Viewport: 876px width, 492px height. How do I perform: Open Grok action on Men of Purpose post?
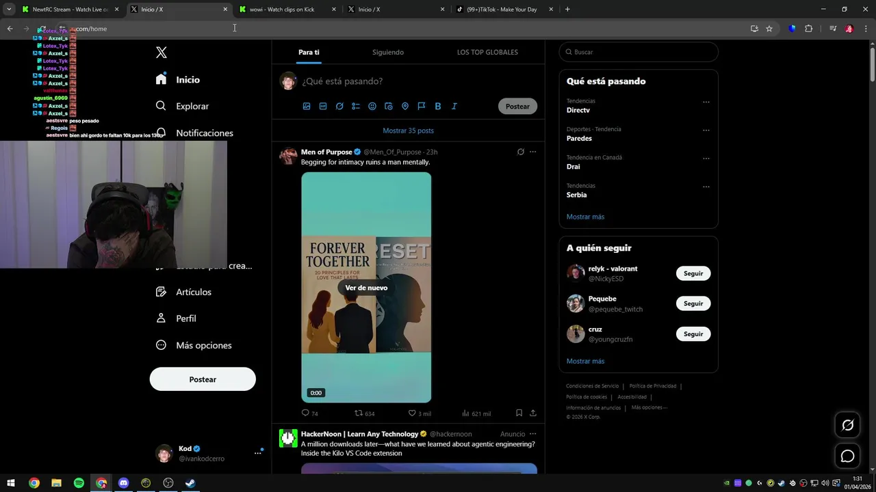pos(521,152)
